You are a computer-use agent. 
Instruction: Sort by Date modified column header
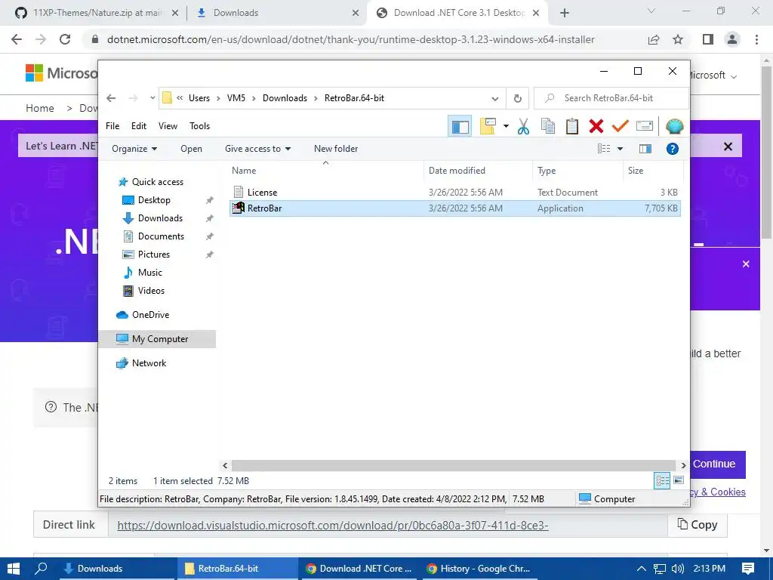(x=478, y=170)
